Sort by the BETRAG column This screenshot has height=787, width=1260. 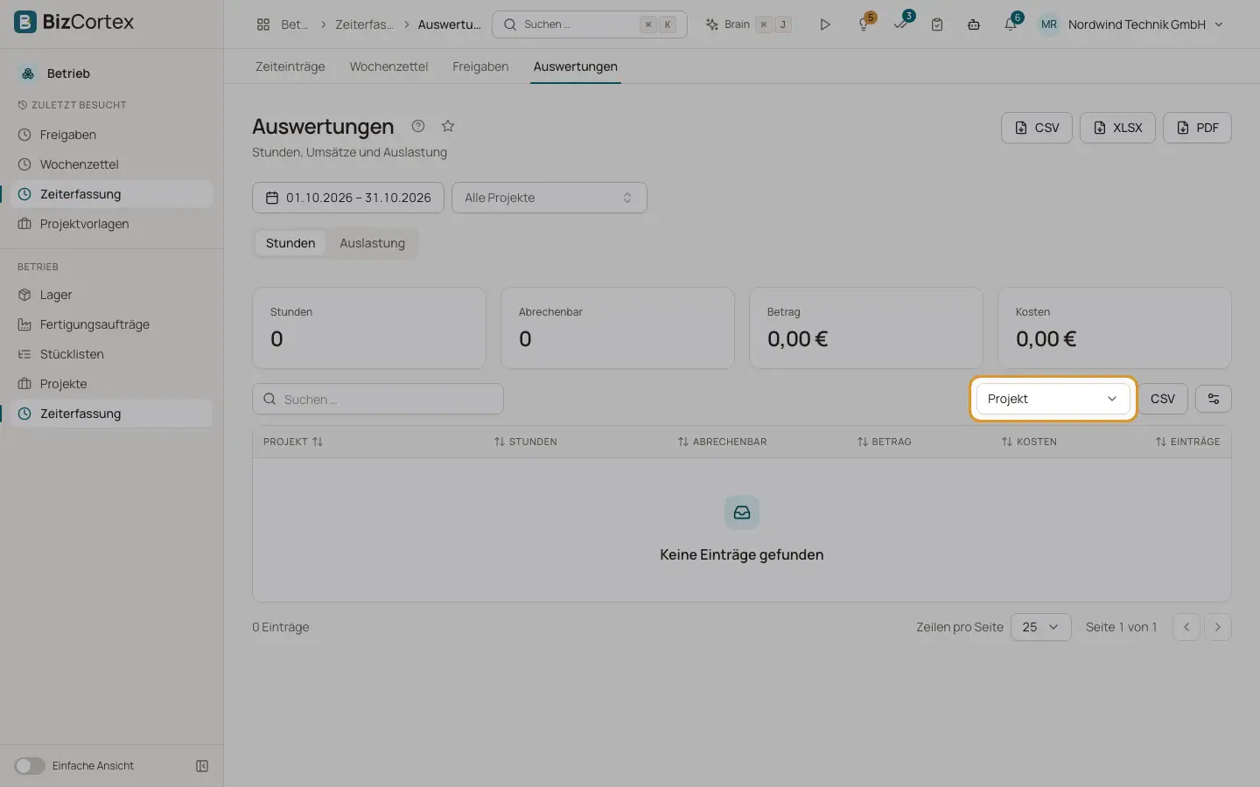click(884, 442)
